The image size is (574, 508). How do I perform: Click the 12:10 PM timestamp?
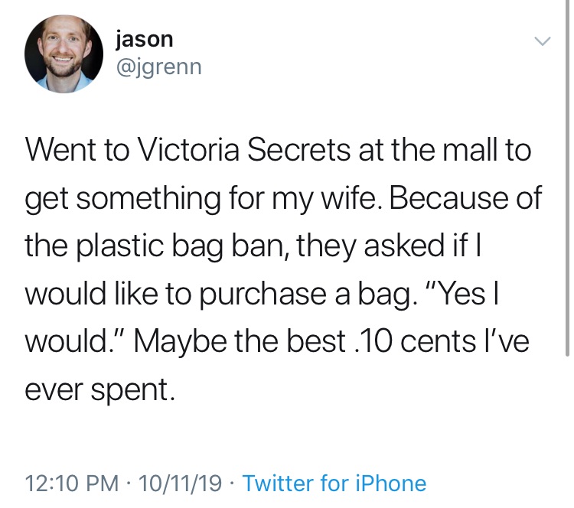pos(72,483)
